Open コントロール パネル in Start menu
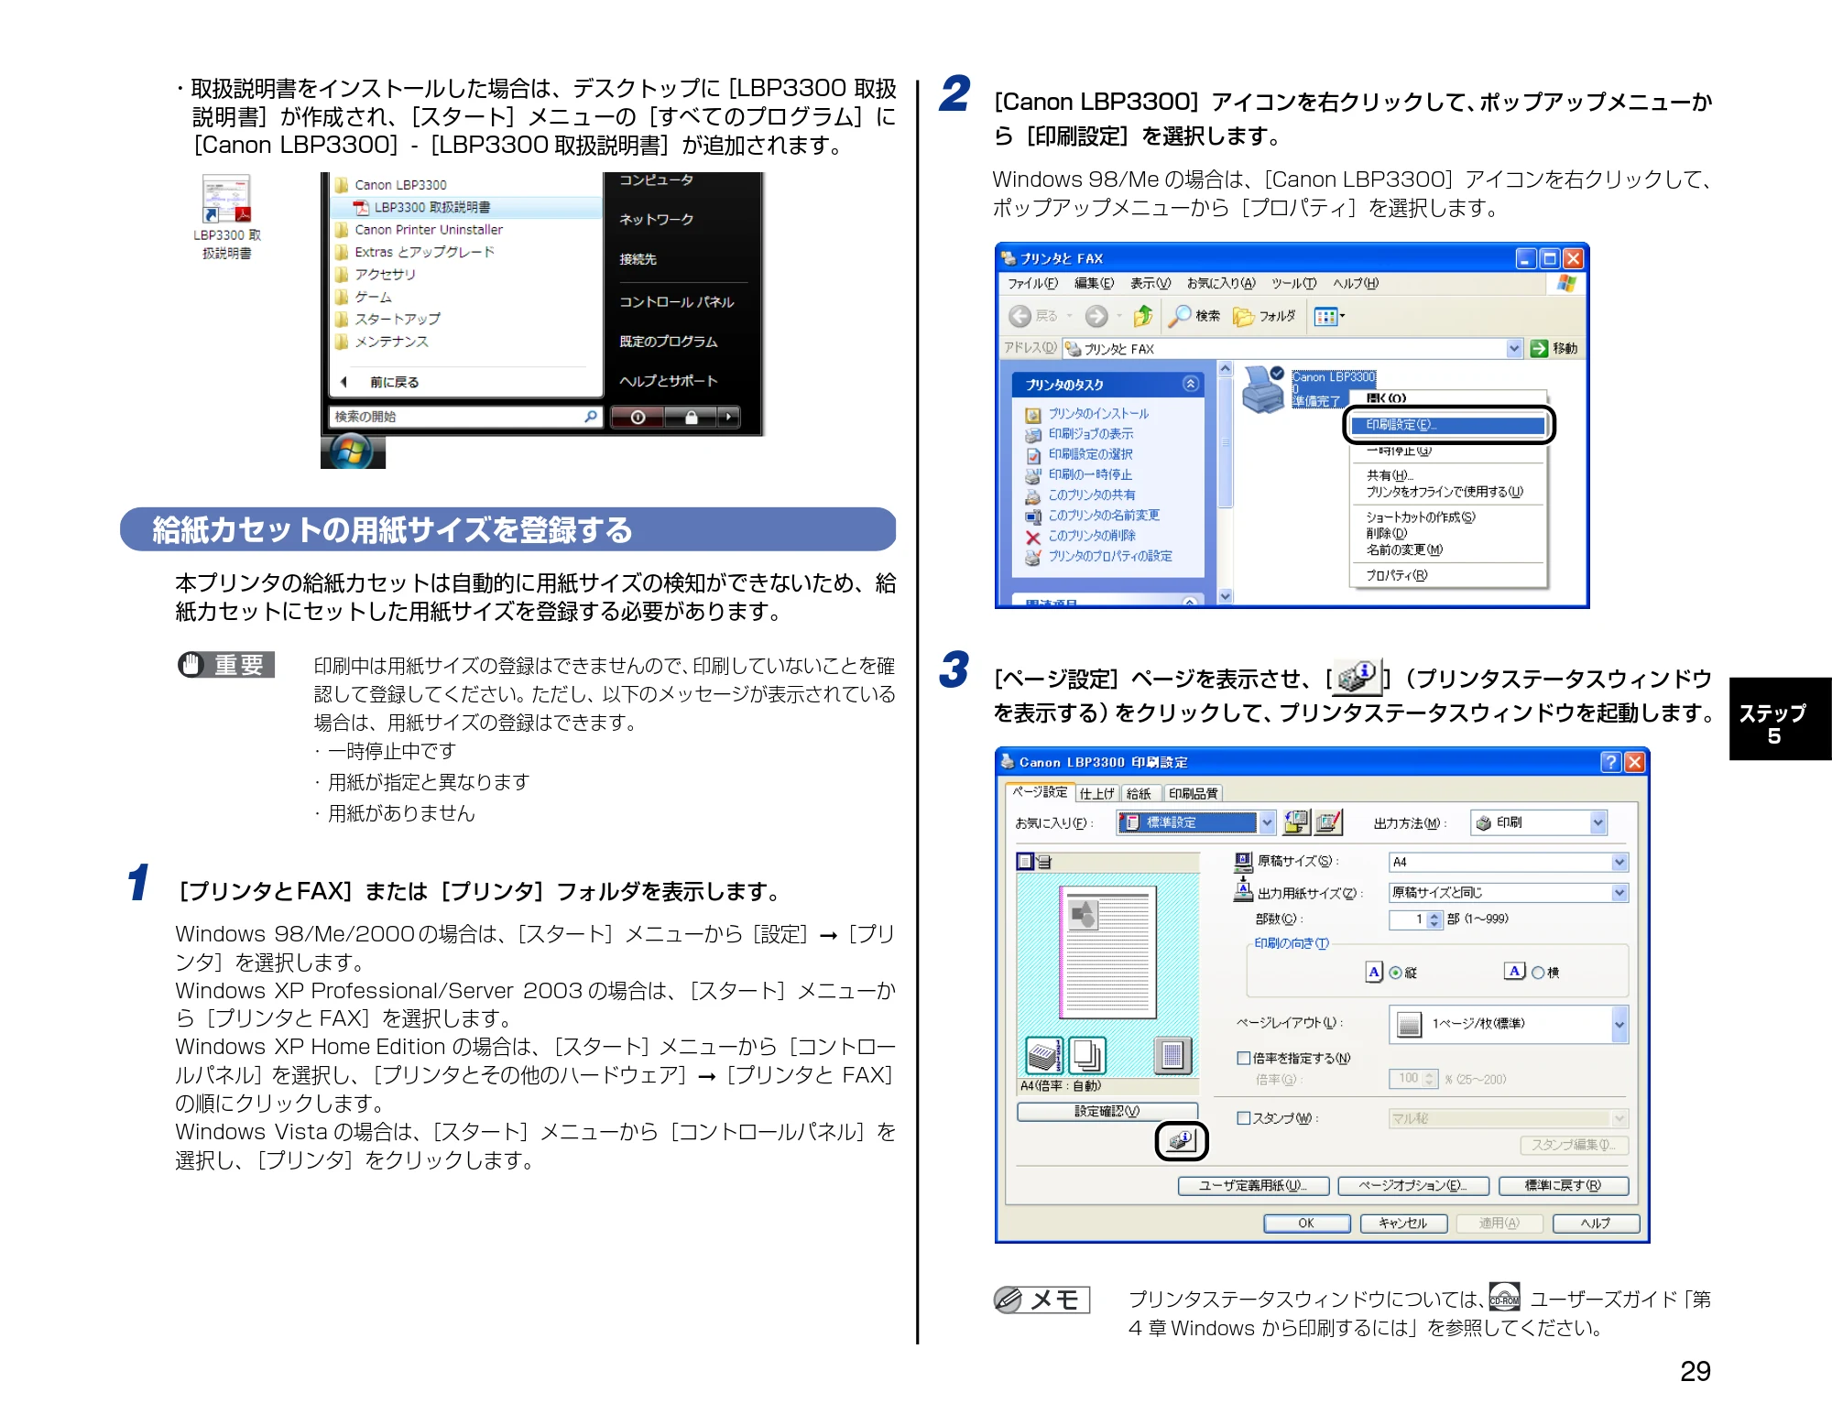Screen dimensions: 1832x1425 [677, 302]
